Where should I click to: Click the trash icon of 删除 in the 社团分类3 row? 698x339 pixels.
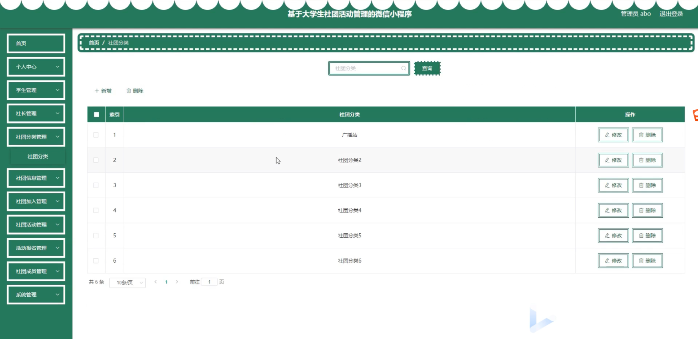[x=641, y=185]
